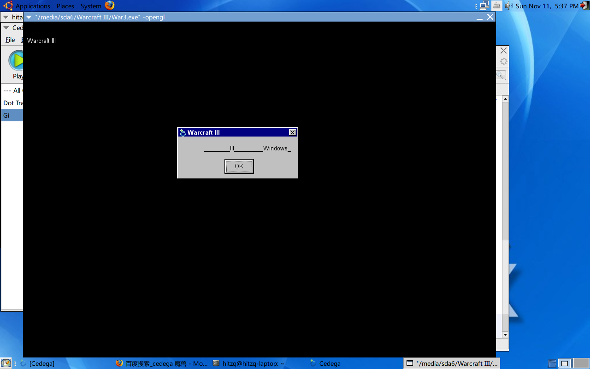
Task: Select the '--- All' list row in Cedega
Action: point(12,90)
